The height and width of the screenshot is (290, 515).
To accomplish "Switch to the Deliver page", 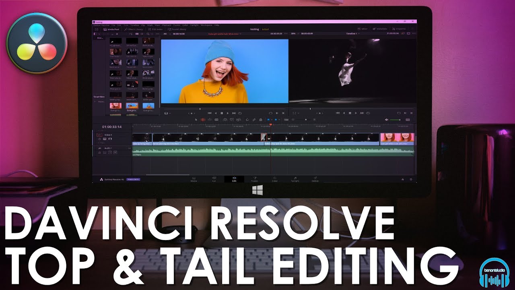I will (x=315, y=179).
